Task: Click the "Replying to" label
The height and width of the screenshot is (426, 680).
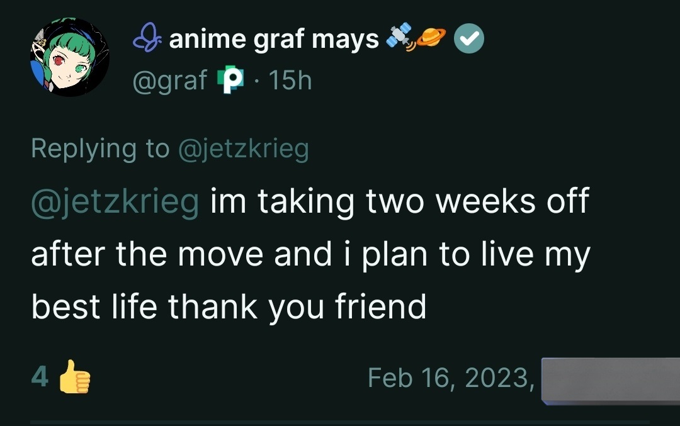Action: click(x=101, y=149)
